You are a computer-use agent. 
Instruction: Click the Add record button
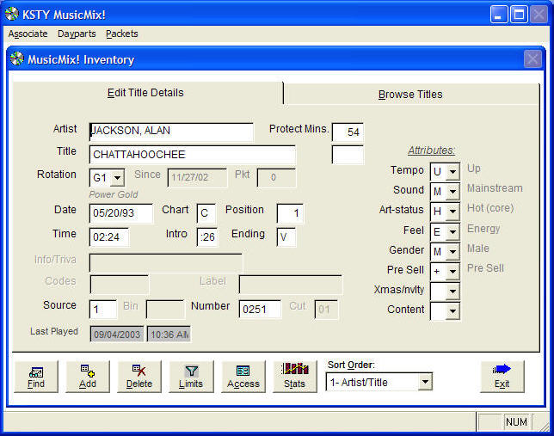point(88,377)
